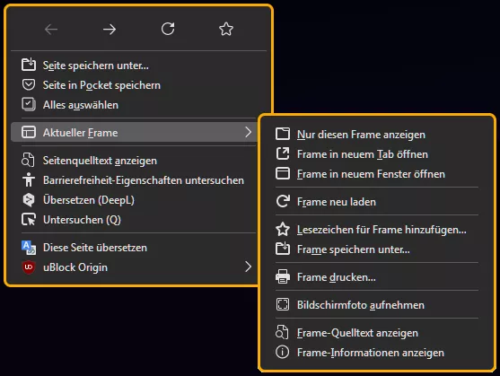This screenshot has width=500, height=376.
Task: Click the printer icon for Frame drucken
Action: click(283, 276)
